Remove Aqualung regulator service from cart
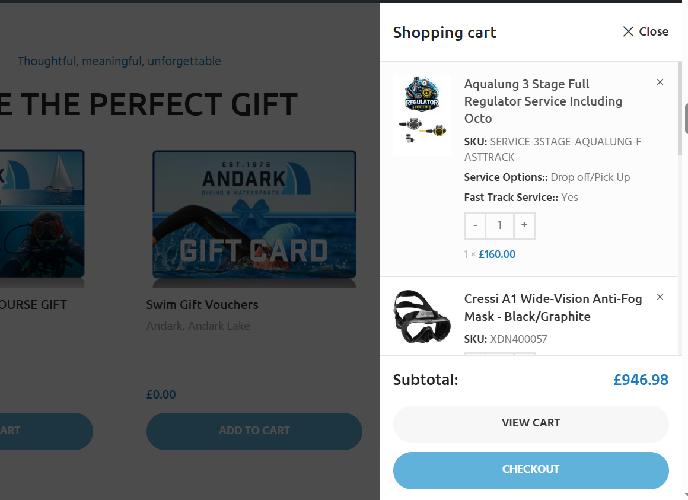This screenshot has width=688, height=500. [x=660, y=82]
